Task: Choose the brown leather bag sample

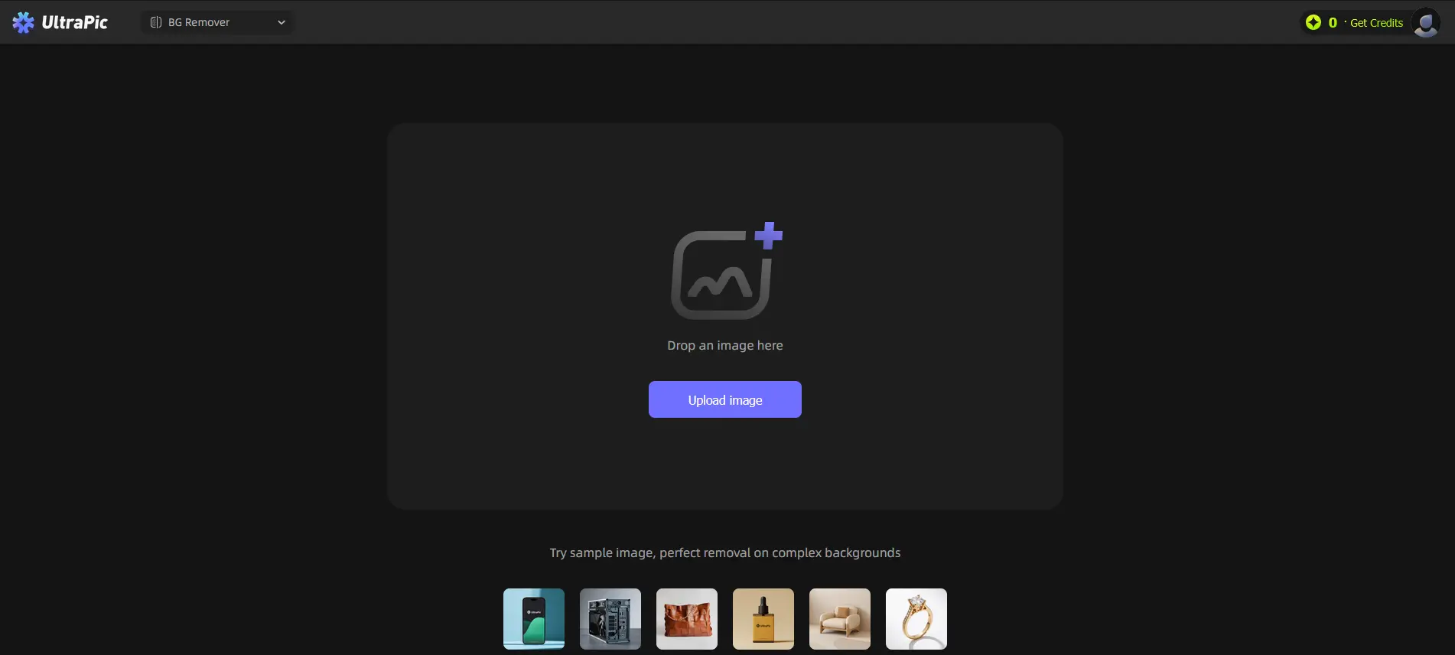Action: pos(687,618)
